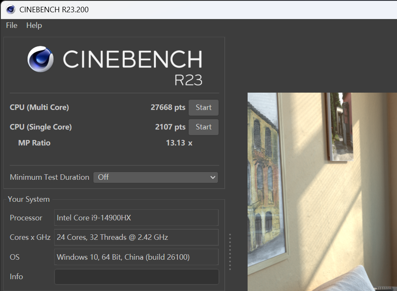Click the MP Ratio label
The width and height of the screenshot is (397, 291).
pos(34,143)
